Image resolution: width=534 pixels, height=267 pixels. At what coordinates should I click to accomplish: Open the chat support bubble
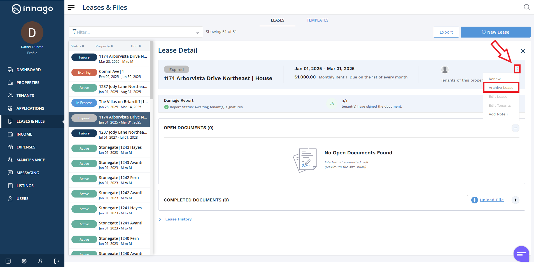pyautogui.click(x=521, y=254)
